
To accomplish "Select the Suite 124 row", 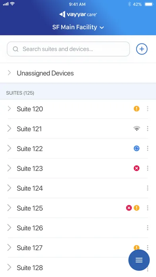I will tap(78, 188).
